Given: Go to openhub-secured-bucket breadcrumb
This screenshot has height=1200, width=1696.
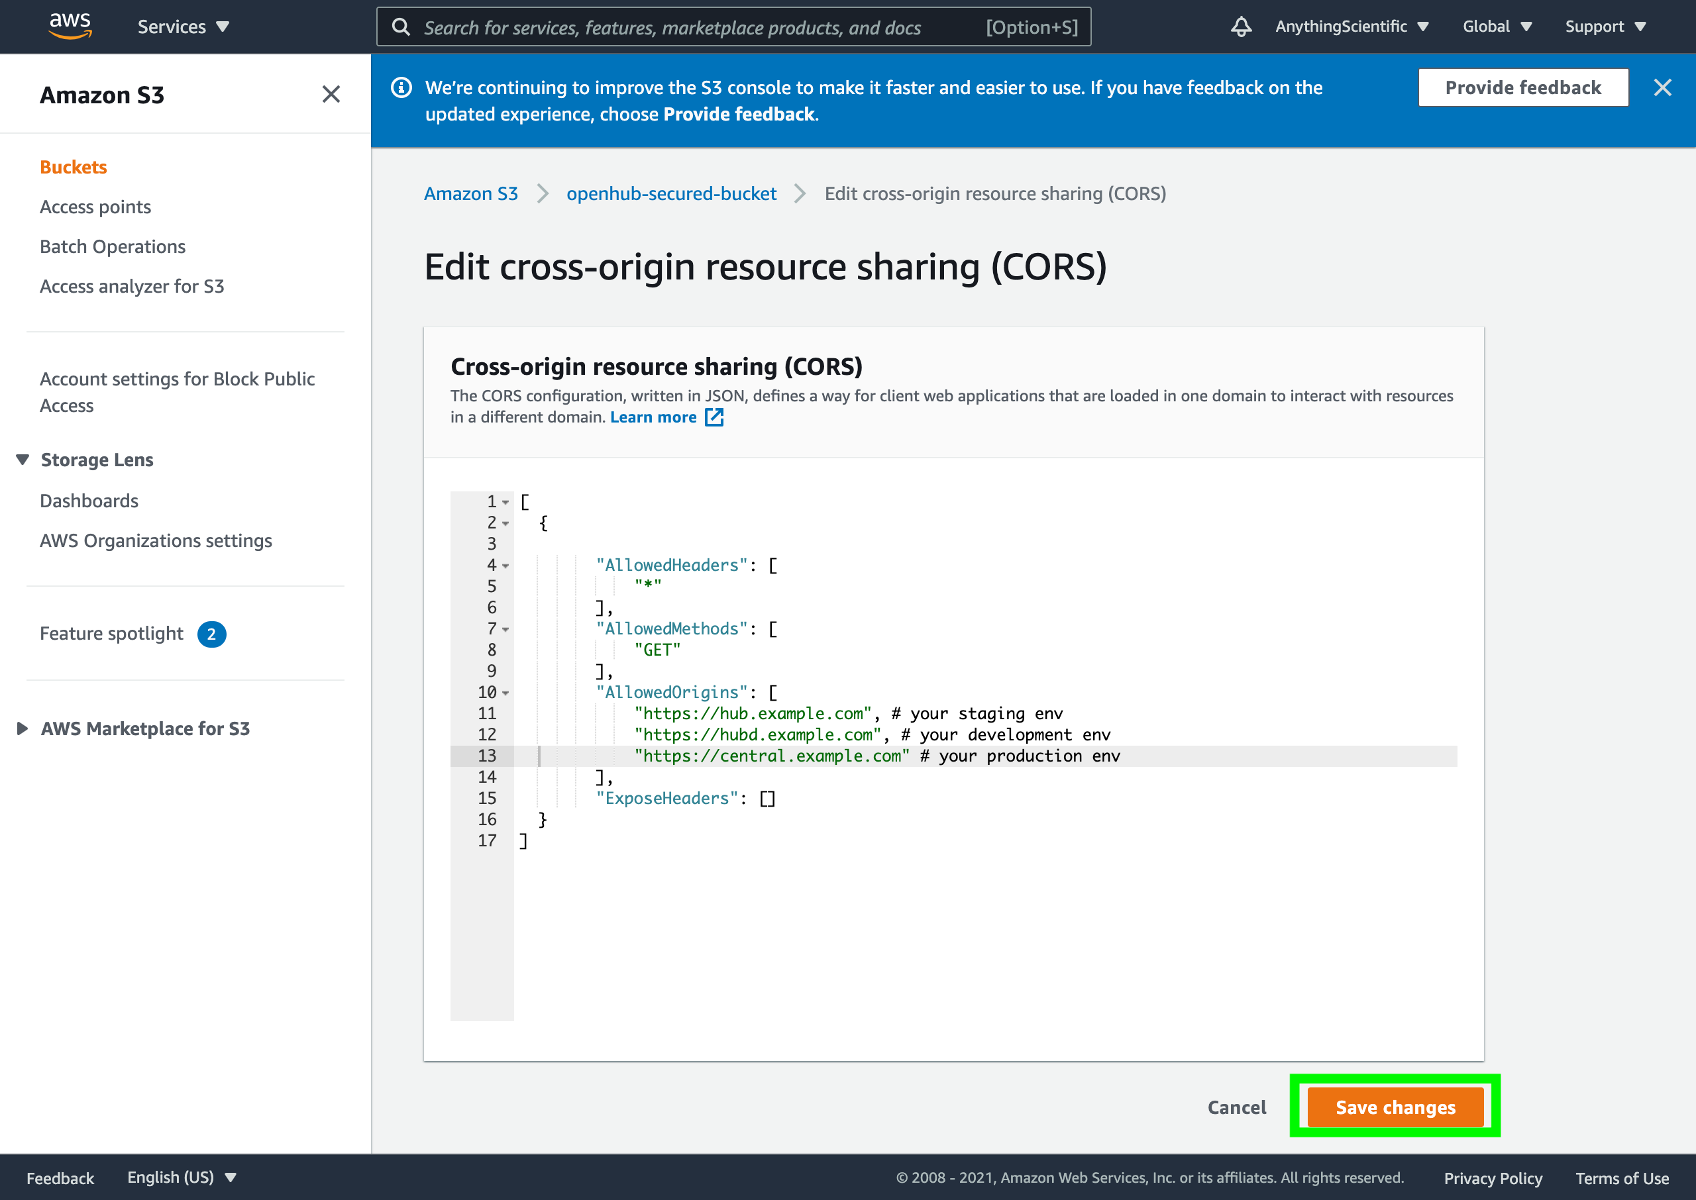Looking at the screenshot, I should pos(671,193).
